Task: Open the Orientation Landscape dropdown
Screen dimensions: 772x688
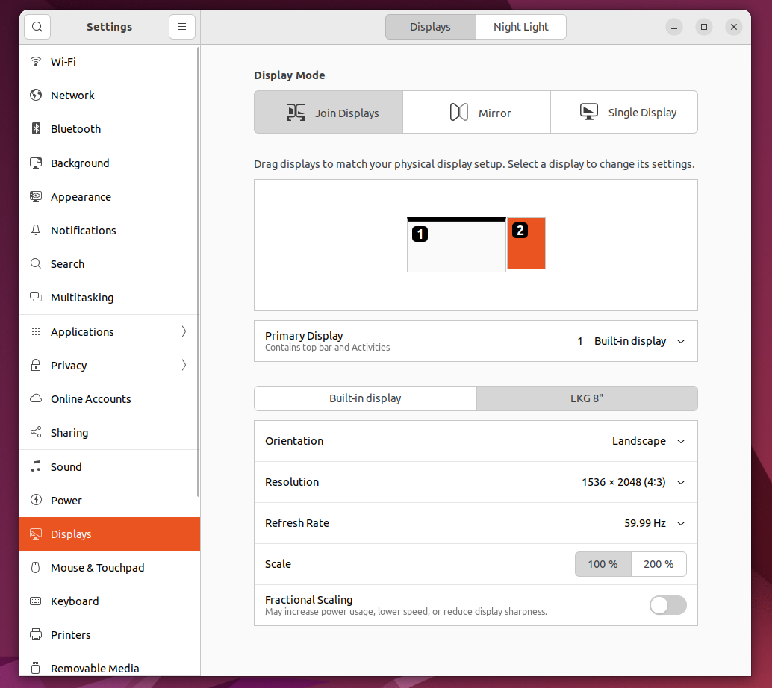Action: pos(476,441)
